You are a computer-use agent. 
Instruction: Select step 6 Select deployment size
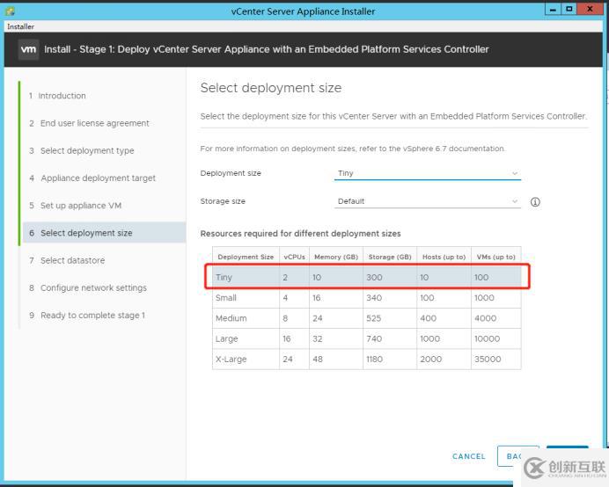104,233
